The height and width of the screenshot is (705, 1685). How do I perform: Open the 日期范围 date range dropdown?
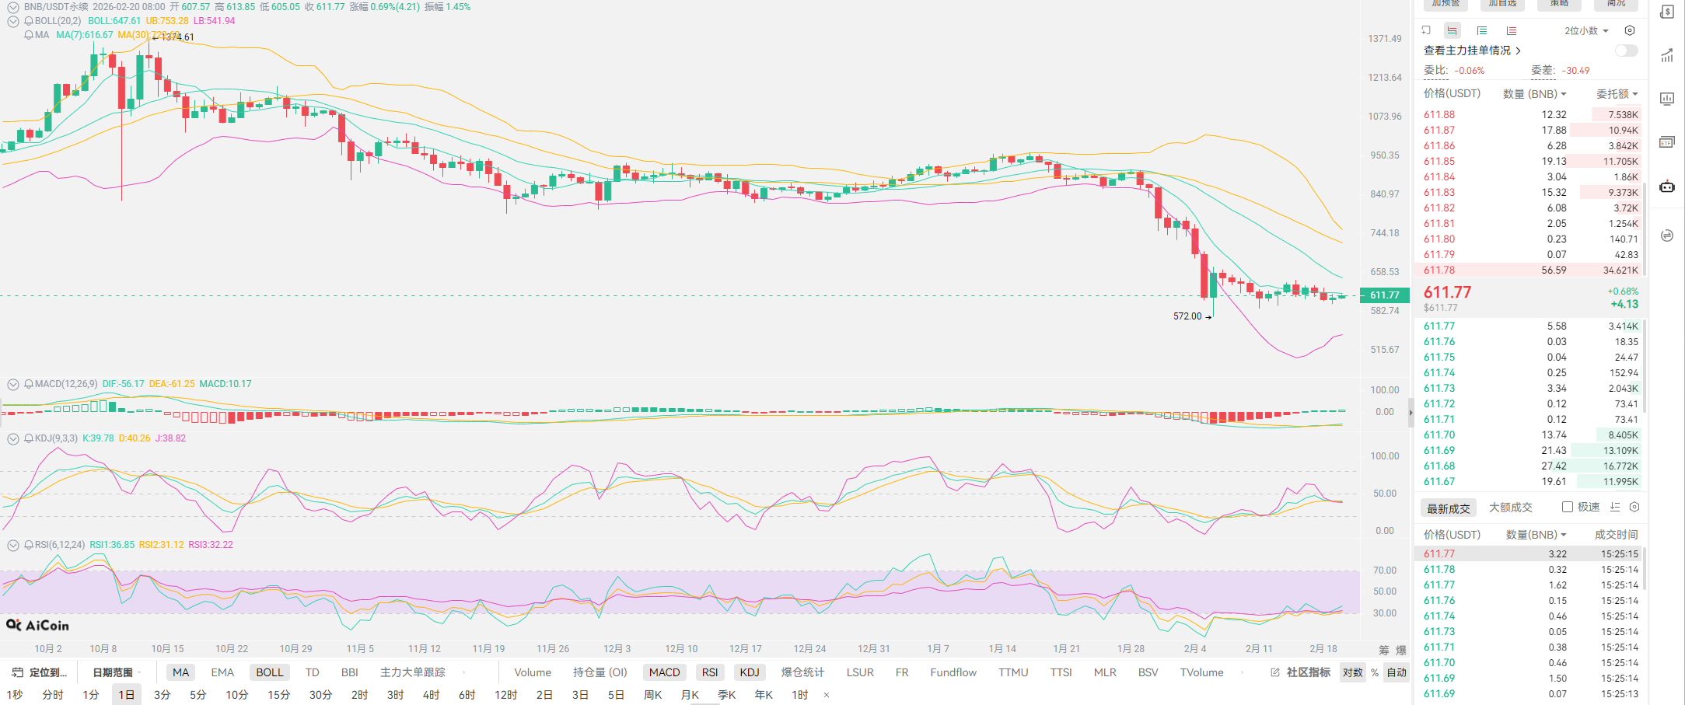point(117,672)
